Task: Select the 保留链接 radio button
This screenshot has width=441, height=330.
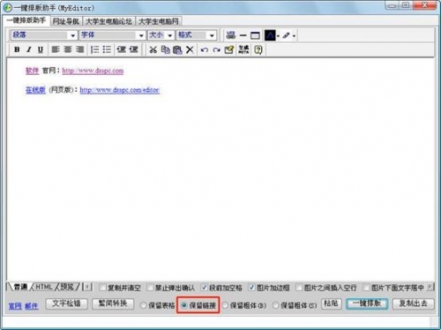Action: click(184, 305)
